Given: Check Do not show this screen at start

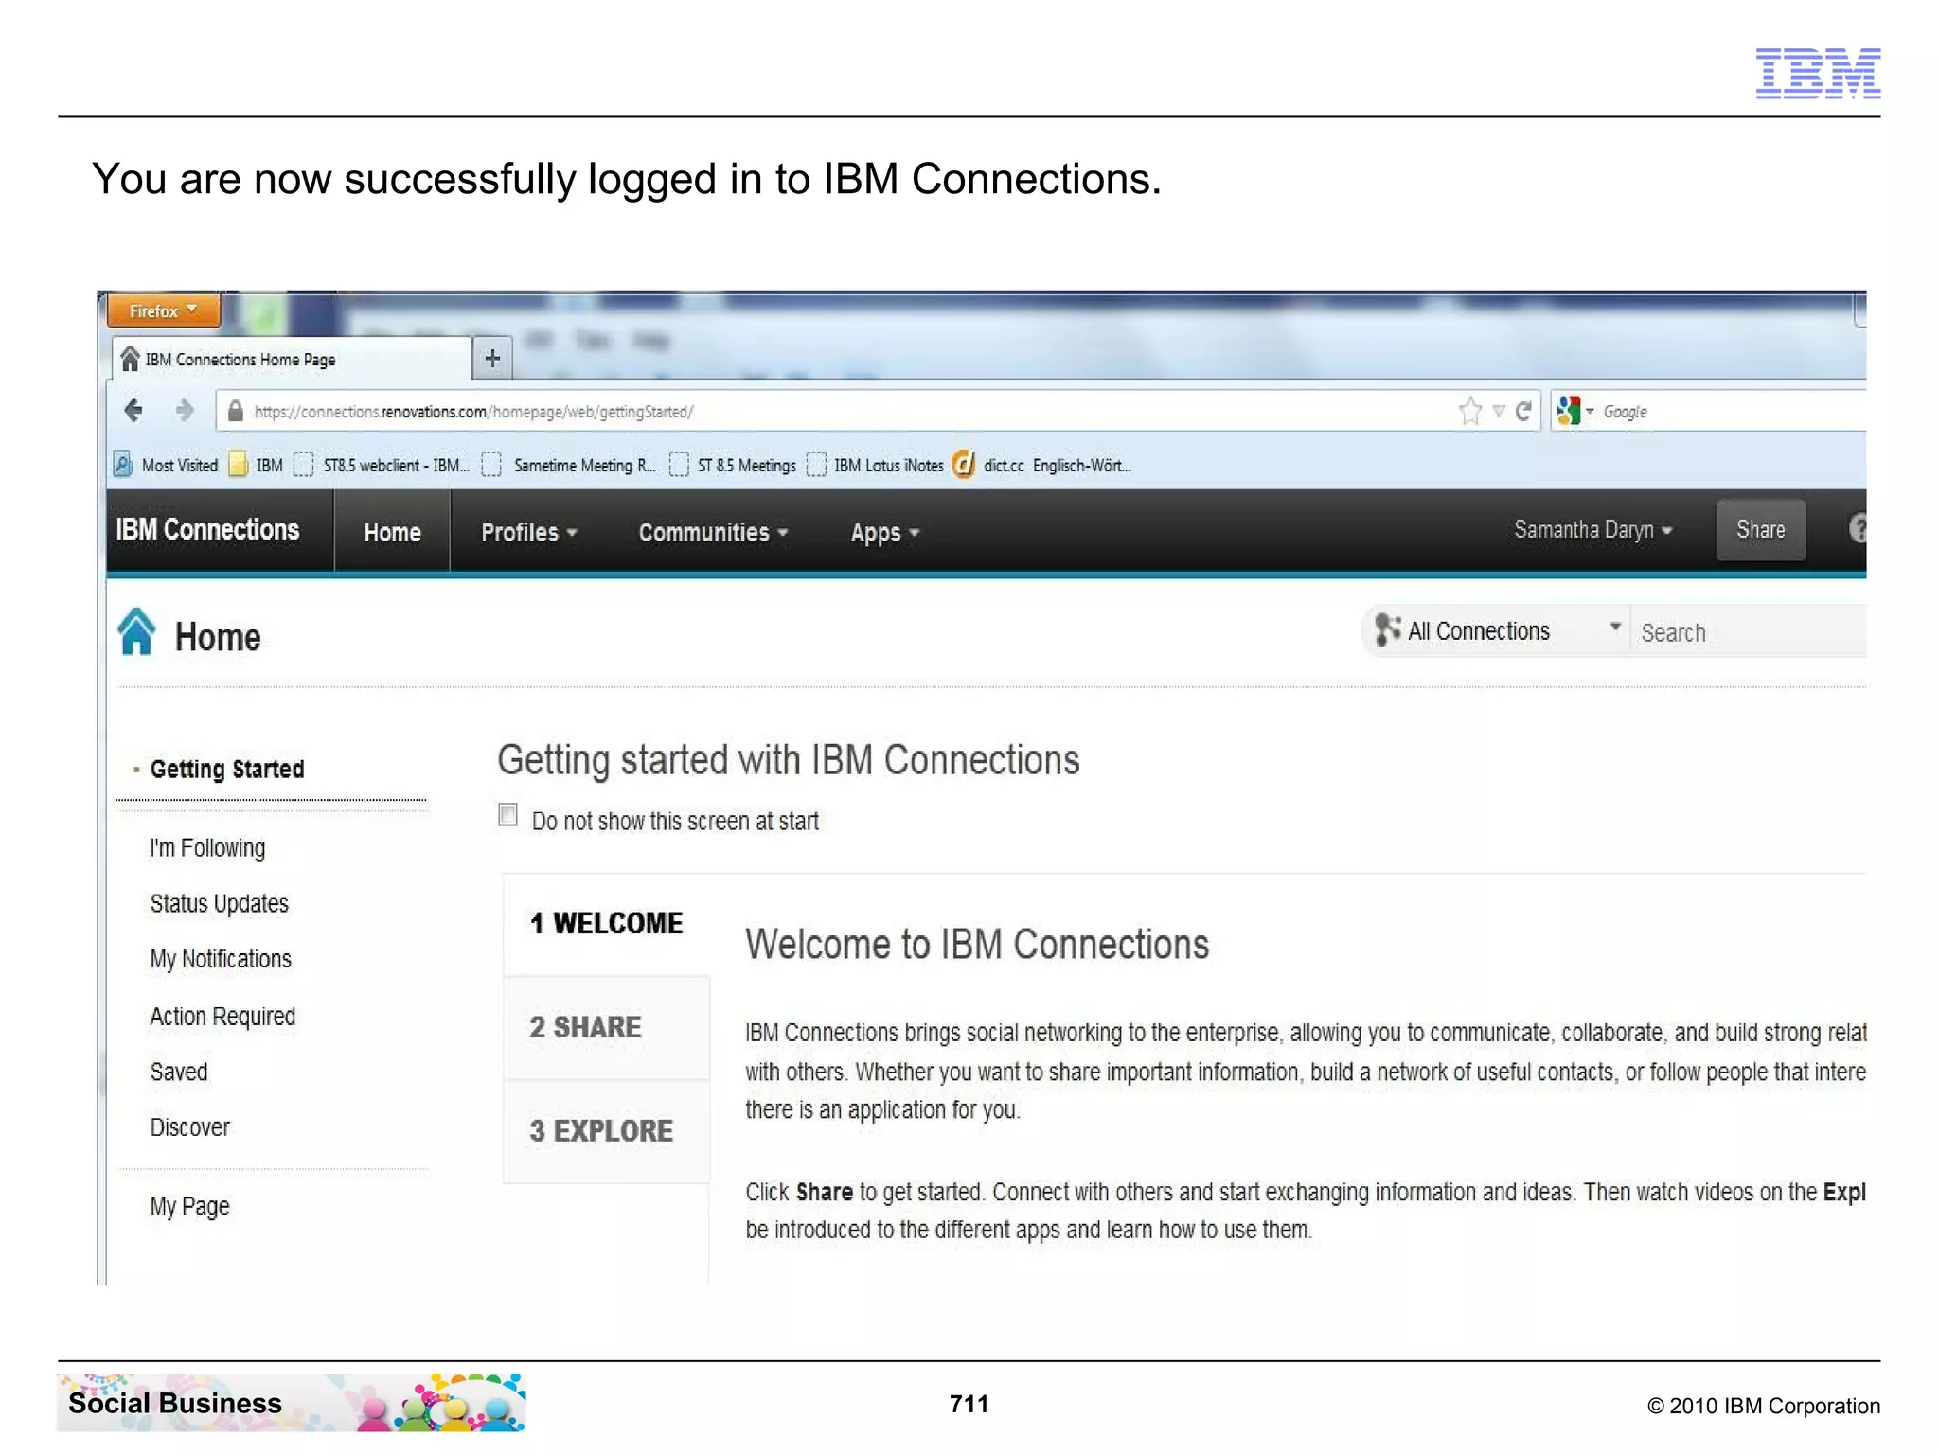Looking at the screenshot, I should click(x=508, y=815).
